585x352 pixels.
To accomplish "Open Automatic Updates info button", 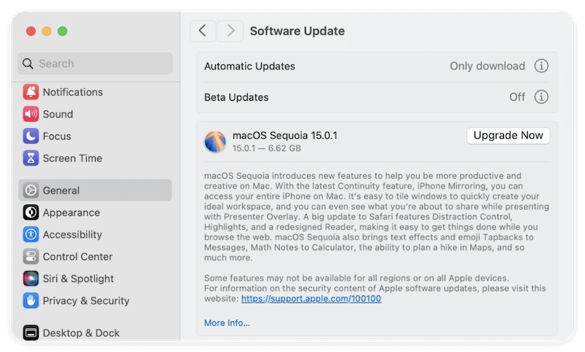I will [541, 66].
